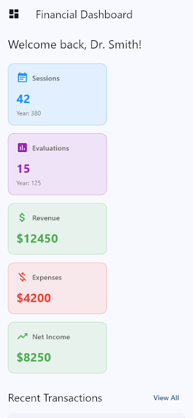
Task: Click the trending-up Net Income icon
Action: coord(22,336)
